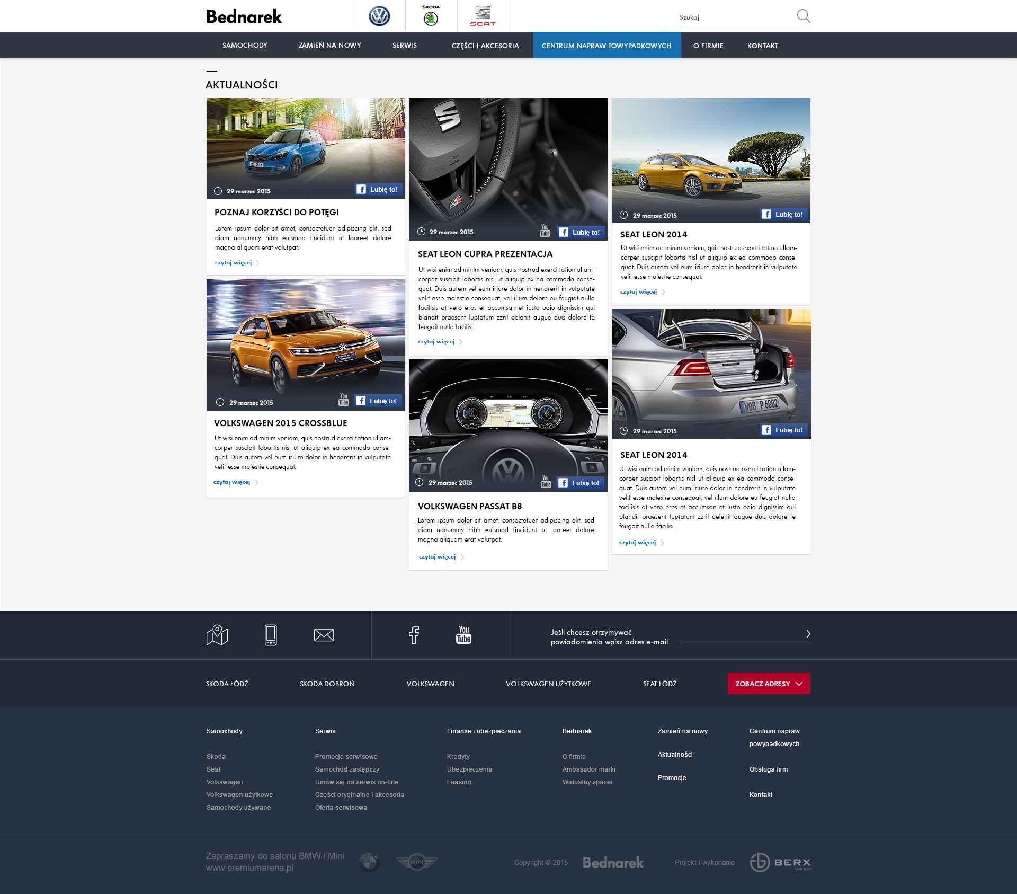
Task: Click the search magnifier icon
Action: pyautogui.click(x=803, y=16)
